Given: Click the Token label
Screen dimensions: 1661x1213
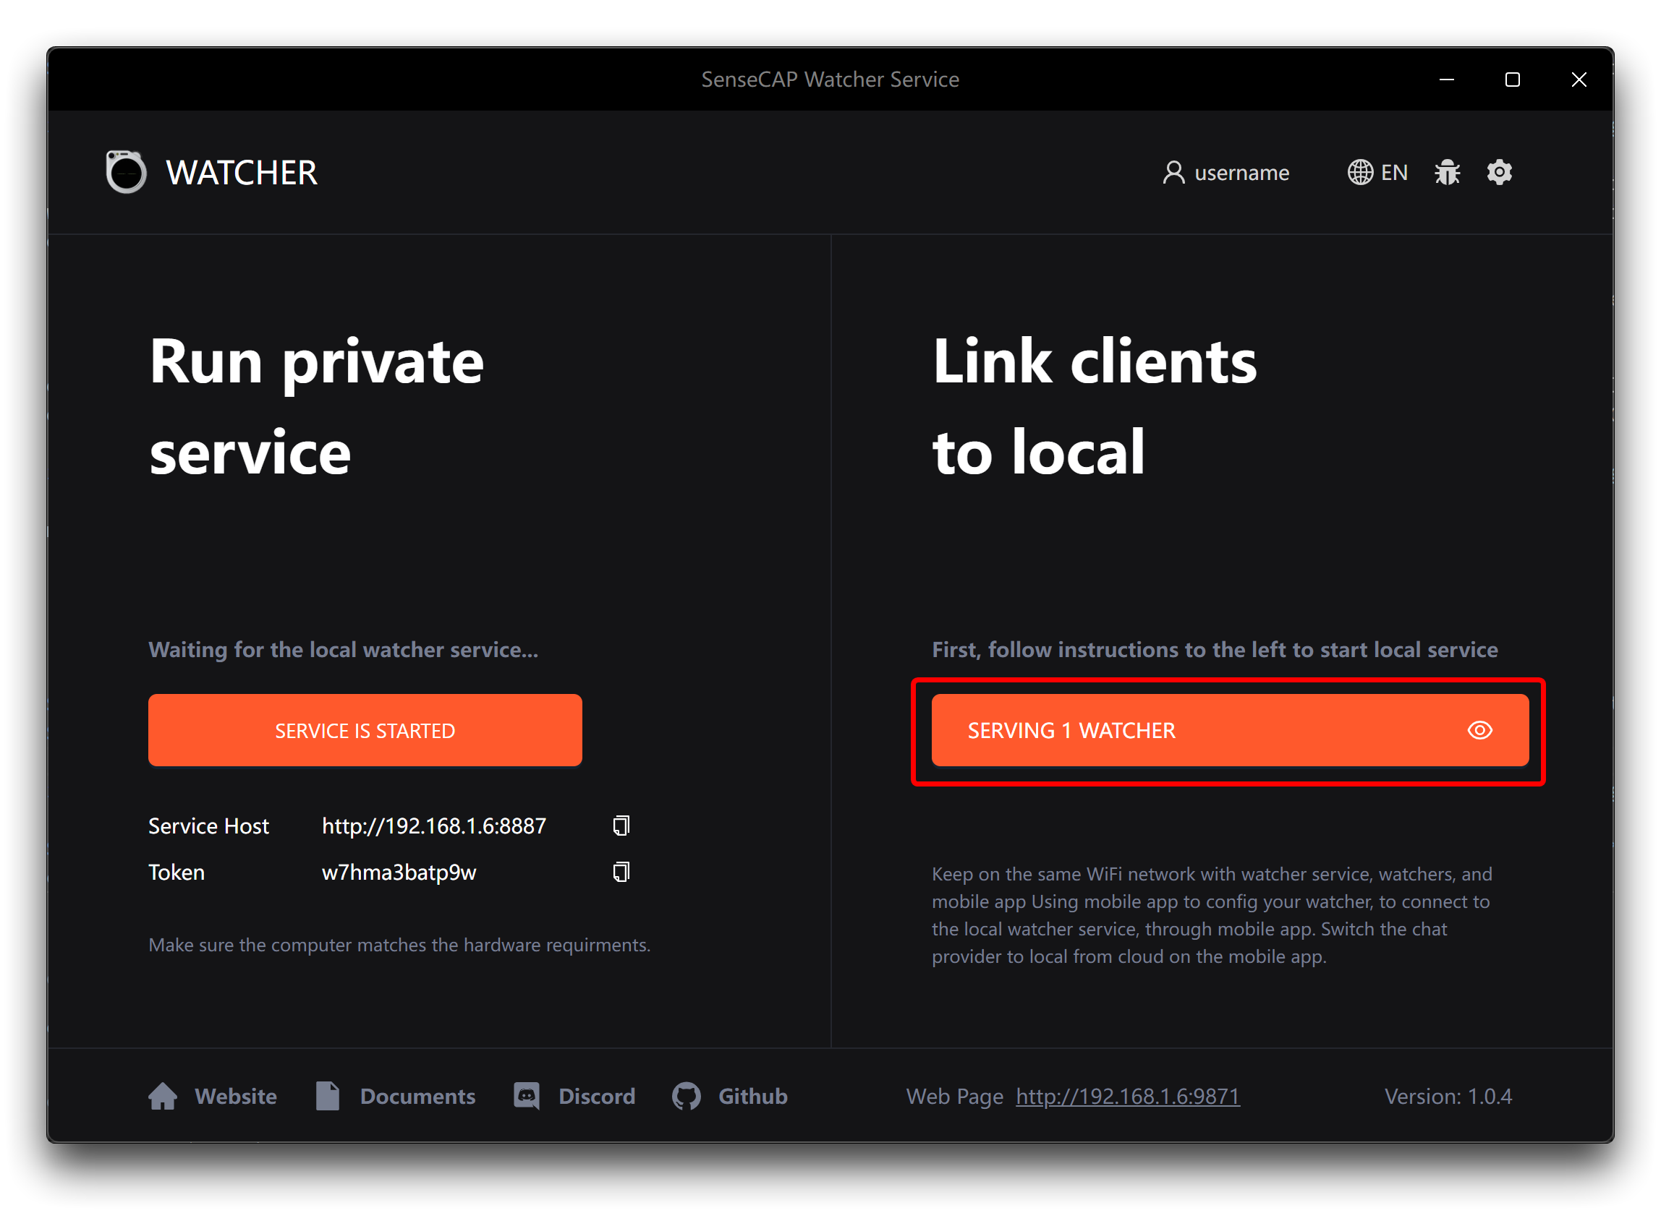Looking at the screenshot, I should [x=177, y=873].
